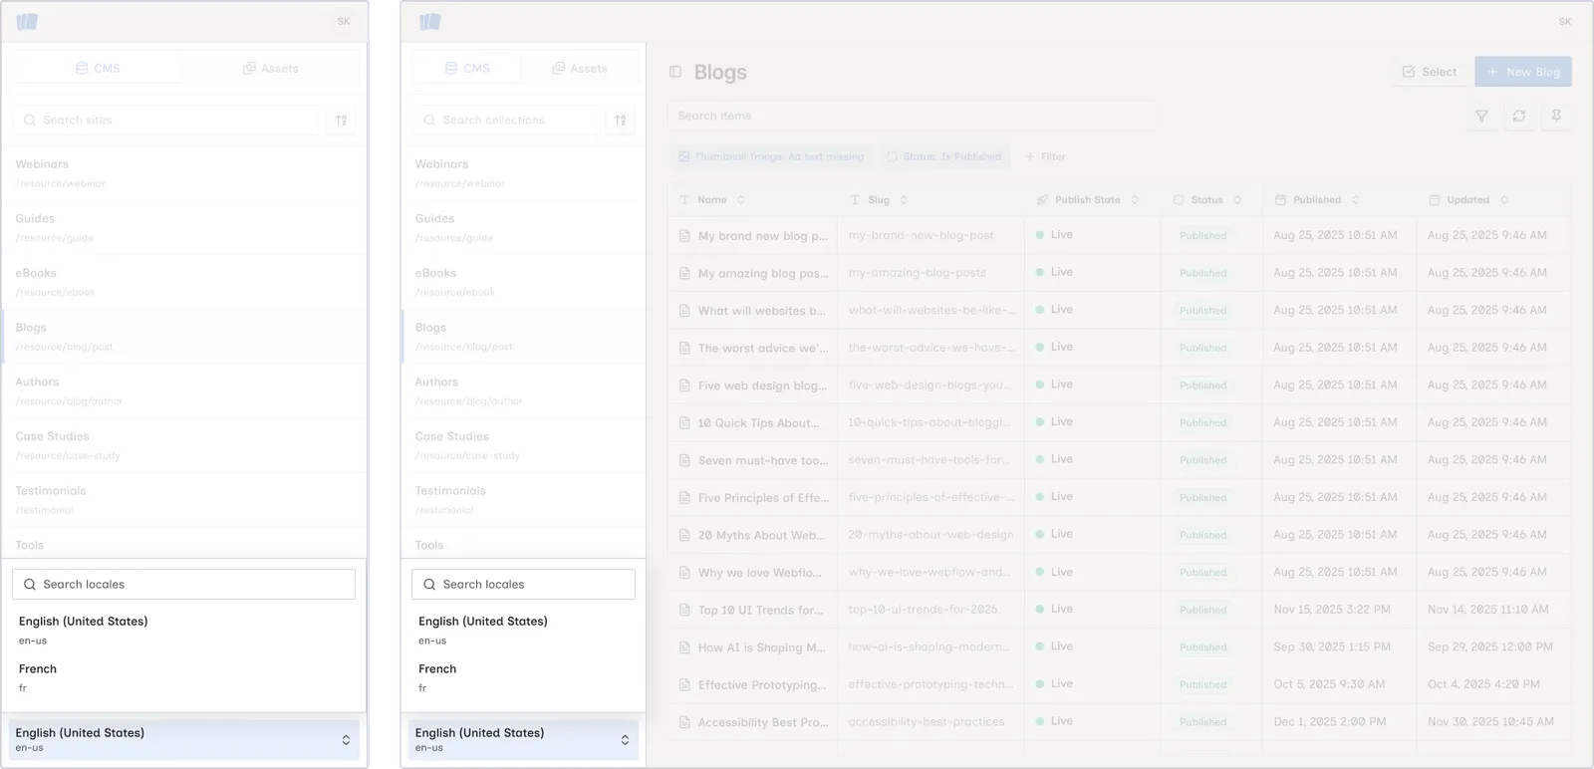This screenshot has width=1594, height=769.
Task: Click document icon of 'Why we love Webflo...' row
Action: 684,573
